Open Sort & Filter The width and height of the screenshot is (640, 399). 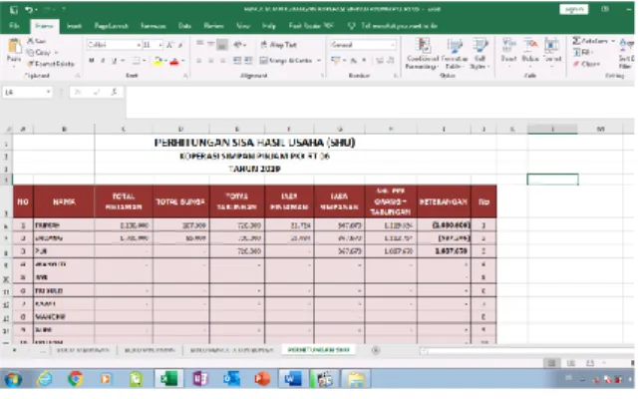626,53
